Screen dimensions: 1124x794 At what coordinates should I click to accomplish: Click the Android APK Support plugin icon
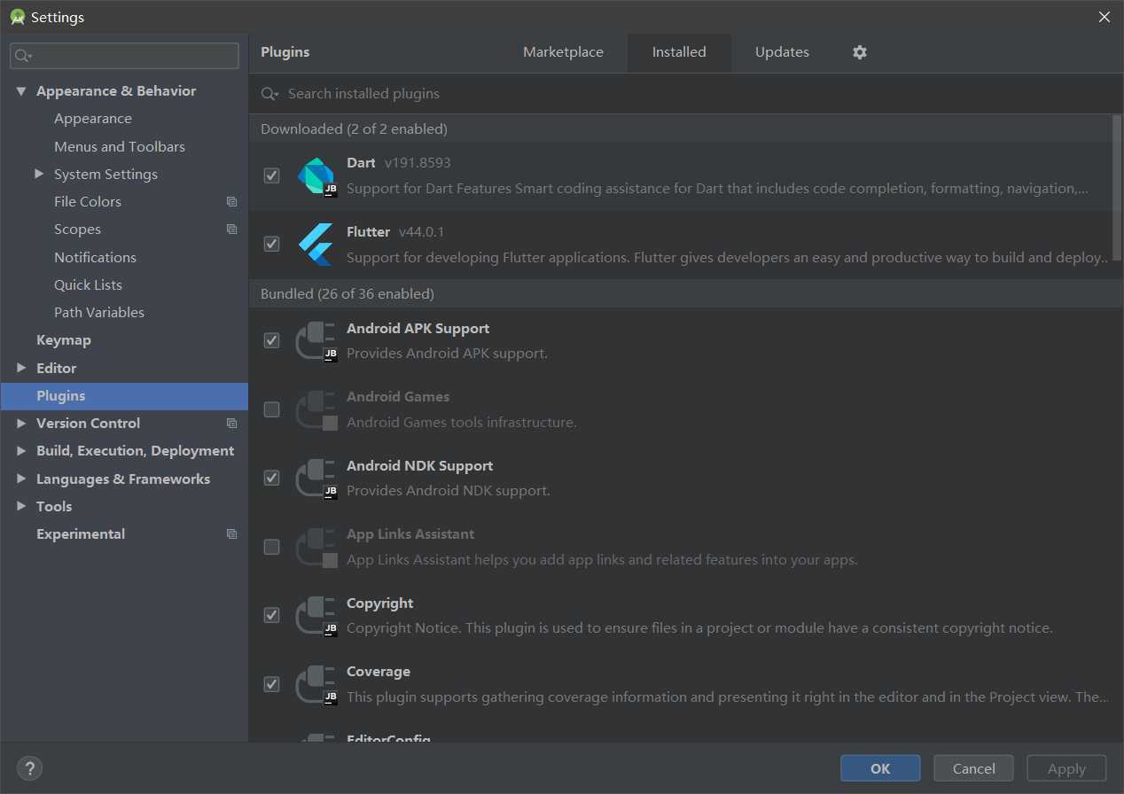click(316, 340)
